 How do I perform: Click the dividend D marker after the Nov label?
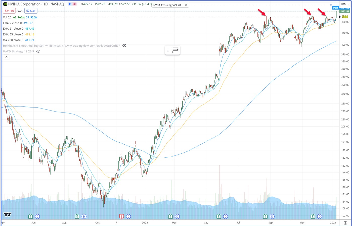click(x=320, y=216)
